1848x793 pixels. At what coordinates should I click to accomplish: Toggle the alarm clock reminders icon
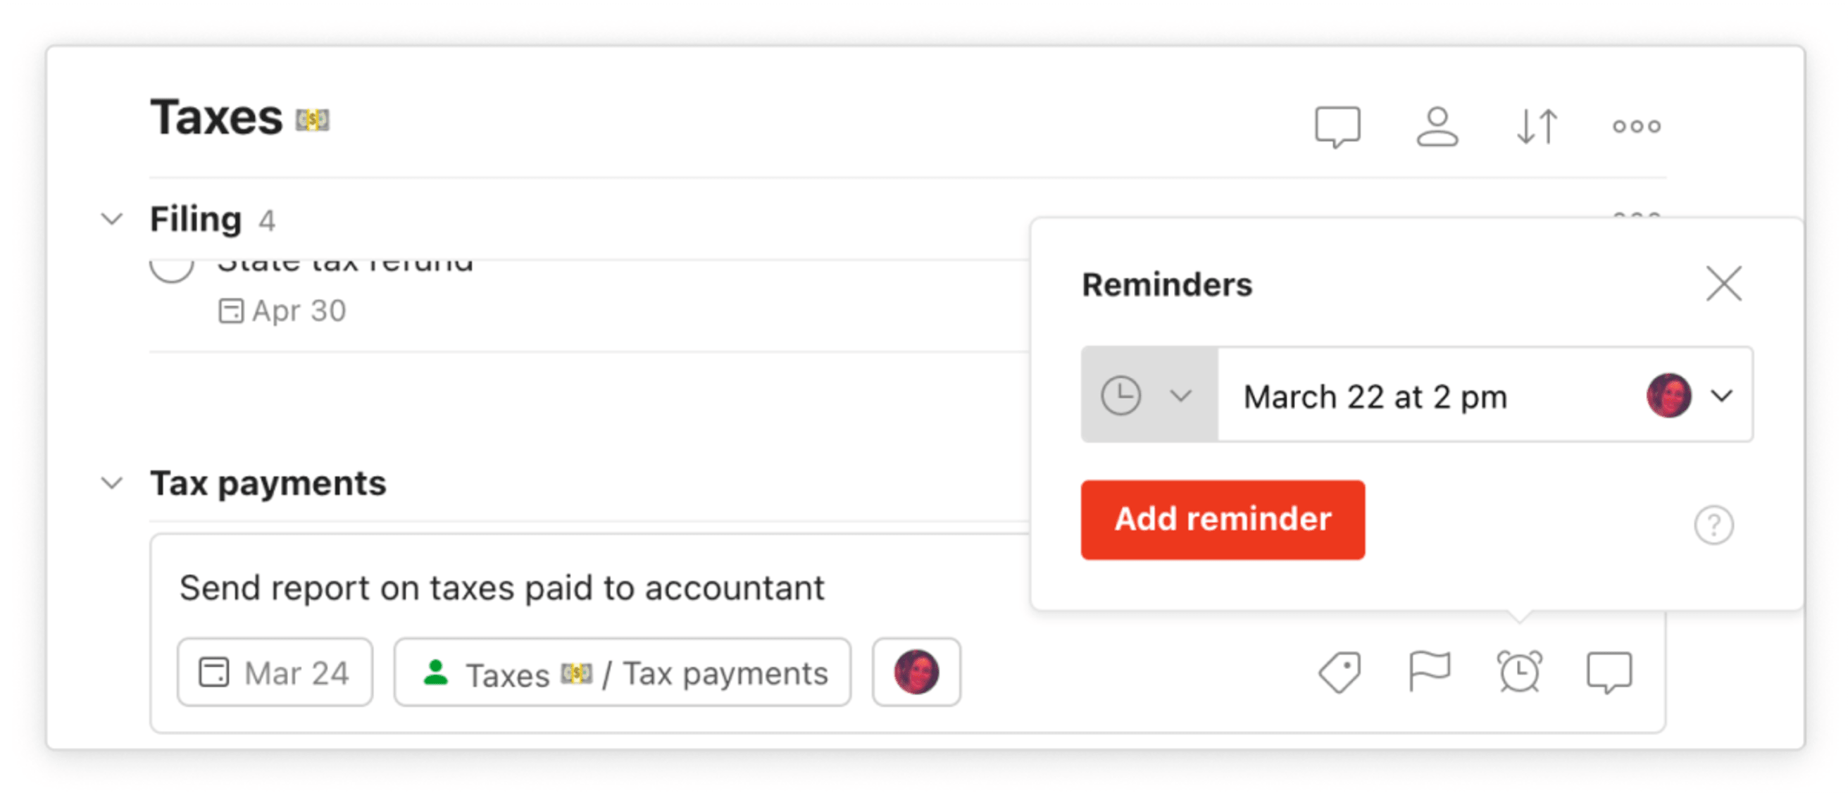tap(1519, 672)
